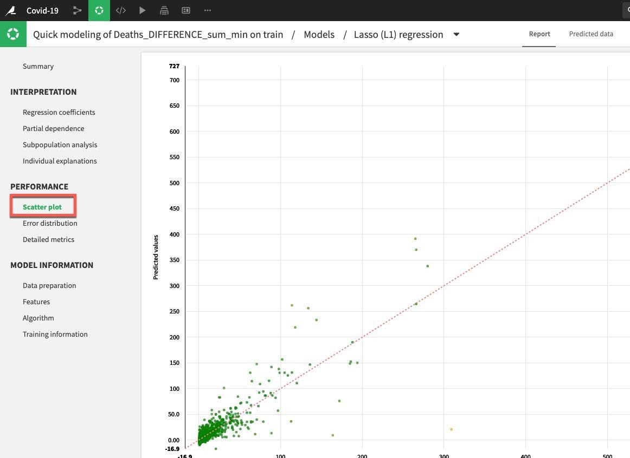Open the more options ellipsis menu
Viewport: 630px width, 458px height.
(208, 10)
